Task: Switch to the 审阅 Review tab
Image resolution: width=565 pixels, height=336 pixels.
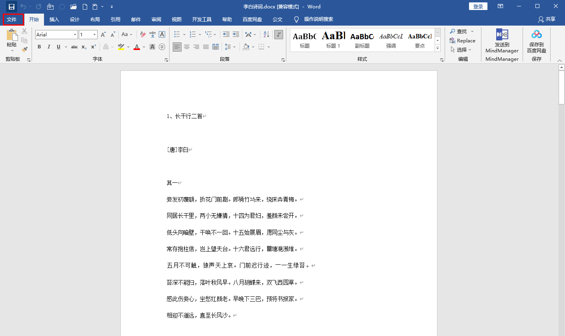Action: (x=156, y=19)
